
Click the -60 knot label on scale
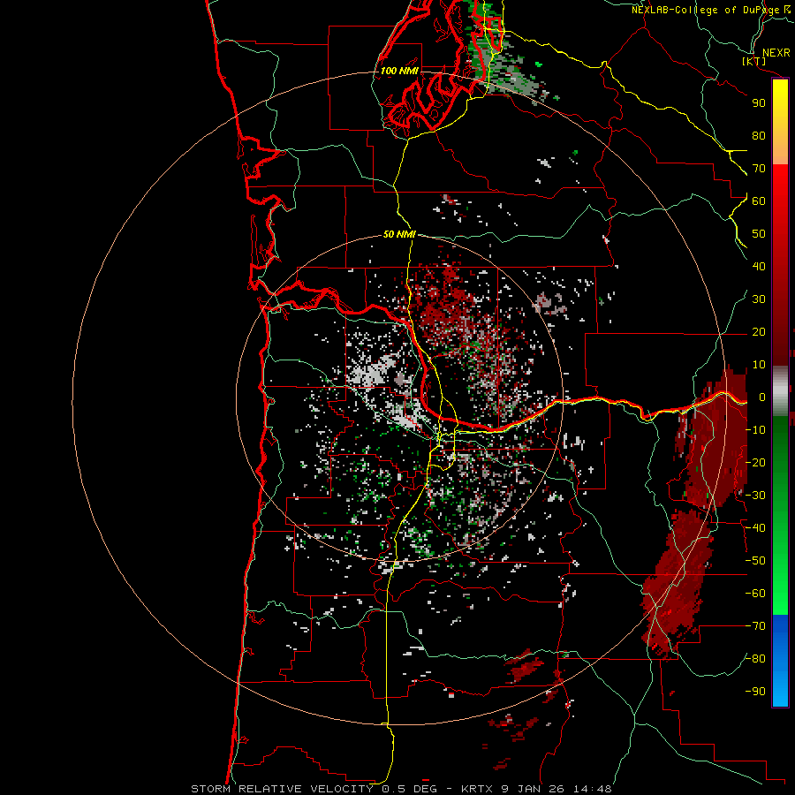755,594
